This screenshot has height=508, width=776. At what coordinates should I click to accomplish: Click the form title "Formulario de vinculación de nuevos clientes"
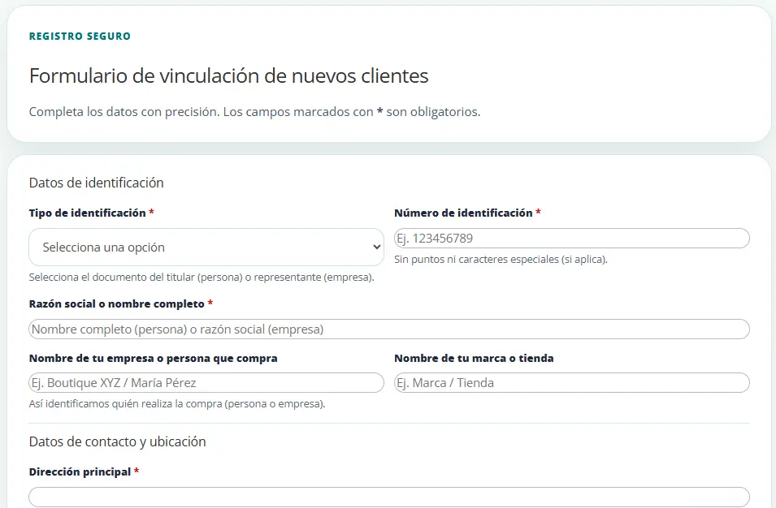(x=228, y=75)
